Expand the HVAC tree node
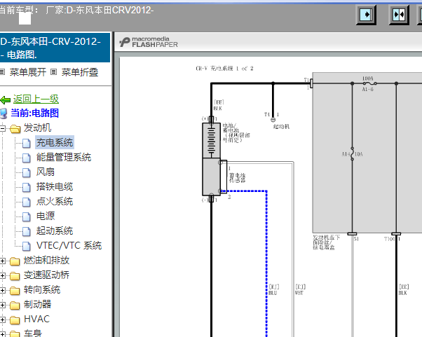 point(2,319)
